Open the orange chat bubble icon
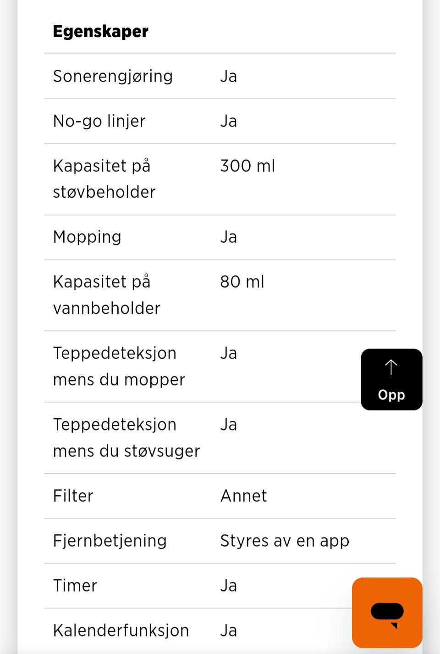Screen dimensions: 440x654 (x=387, y=612)
